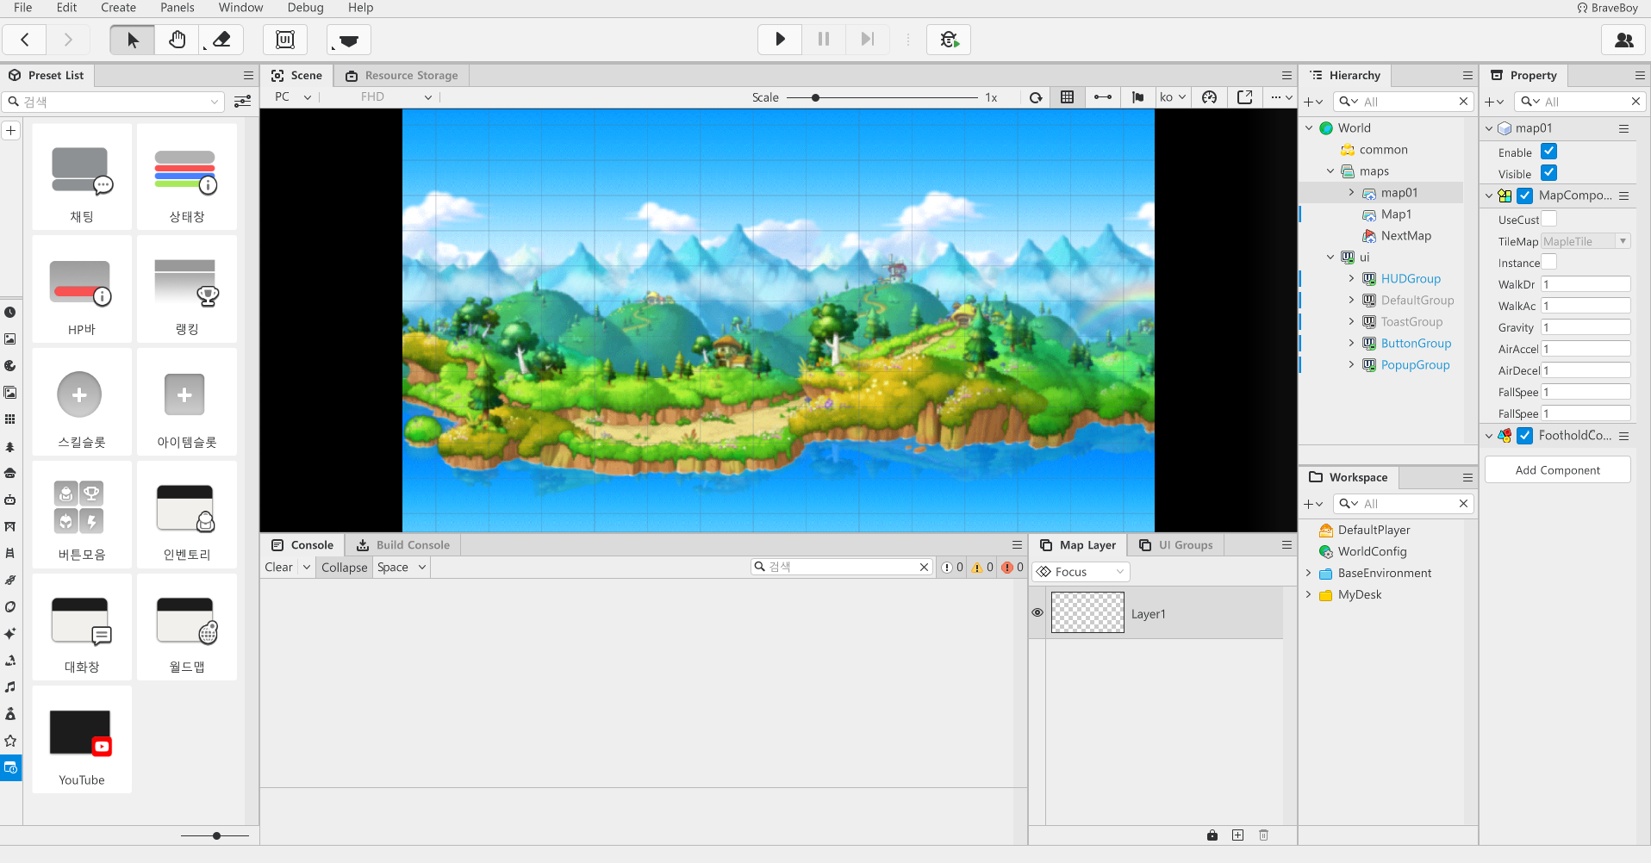Toggle Layer1 visibility eye
This screenshot has width=1651, height=863.
(1037, 613)
